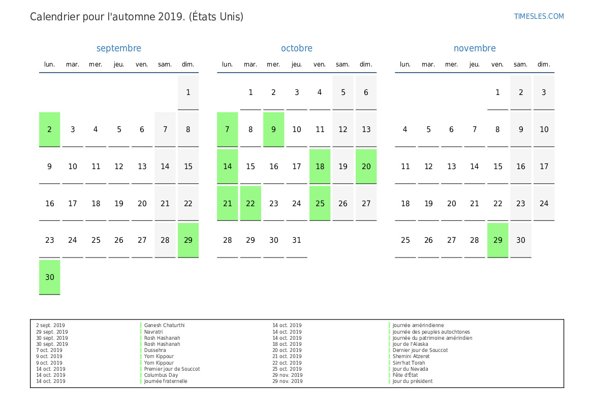Click highlighted September 2 holiday cell

50,130
